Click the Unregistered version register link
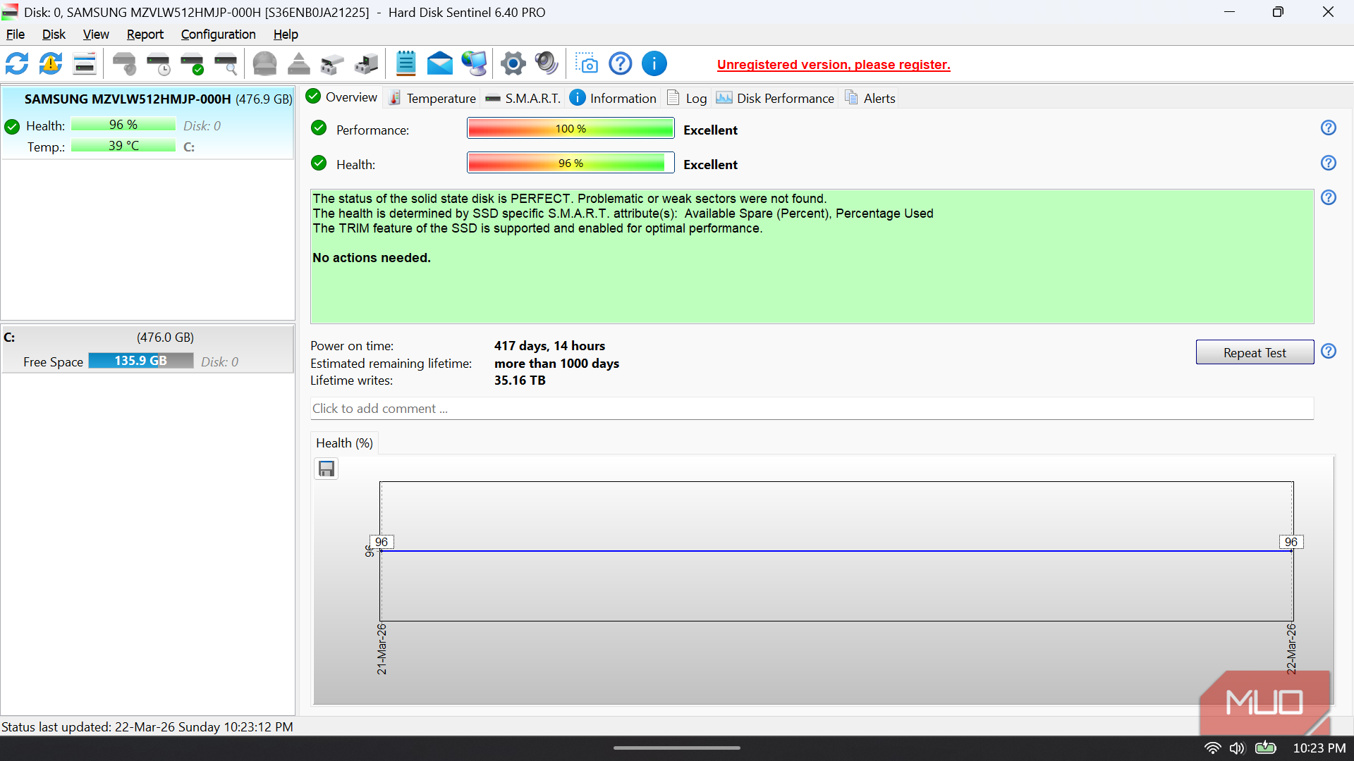Screen dimensions: 1354x761 click(834, 65)
